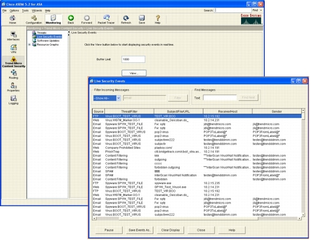
Task: Select the Monitoring toolbar button
Action: pos(53,19)
